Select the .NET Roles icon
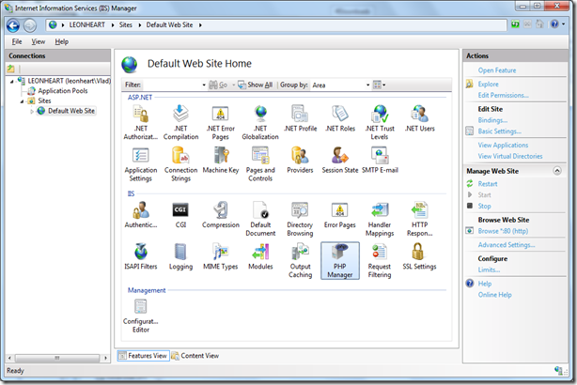This screenshot has height=385, width=577. pos(340,118)
